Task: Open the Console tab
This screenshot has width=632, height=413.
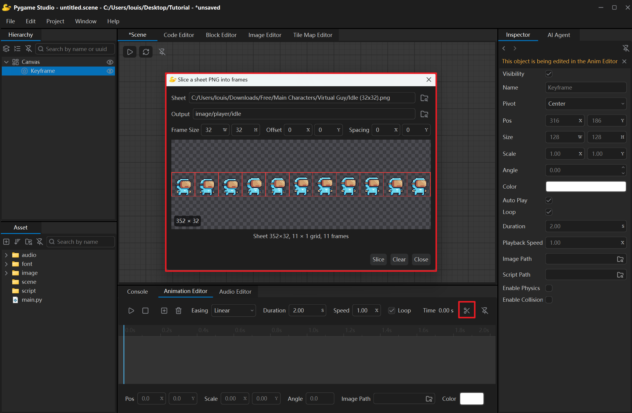Action: 137,292
